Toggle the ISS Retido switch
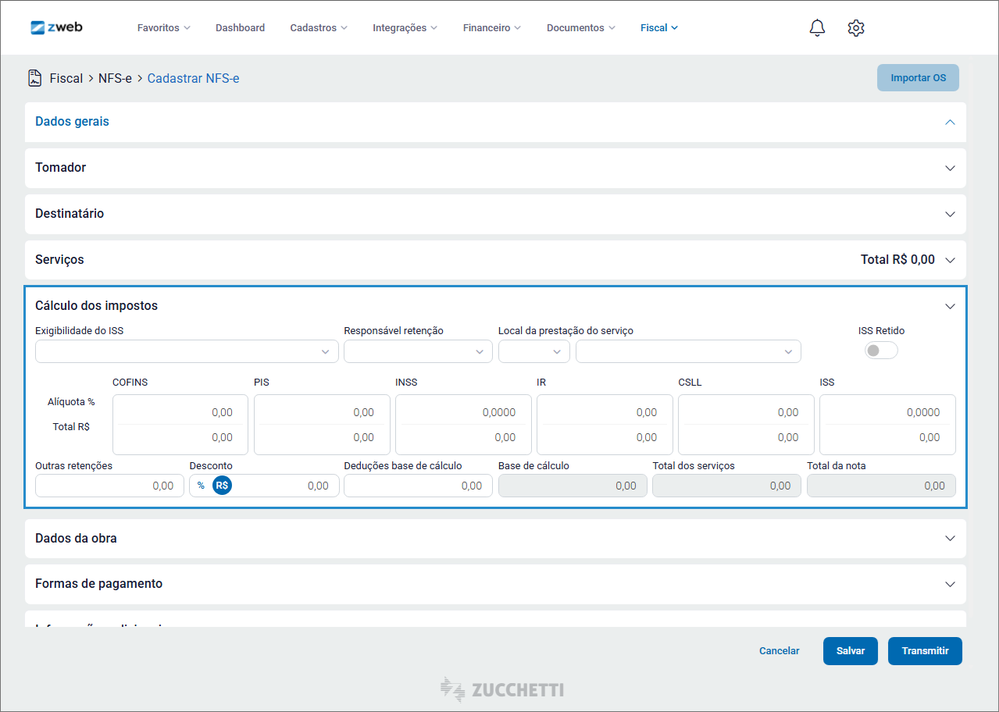Screen dimensions: 999x712 [880, 351]
